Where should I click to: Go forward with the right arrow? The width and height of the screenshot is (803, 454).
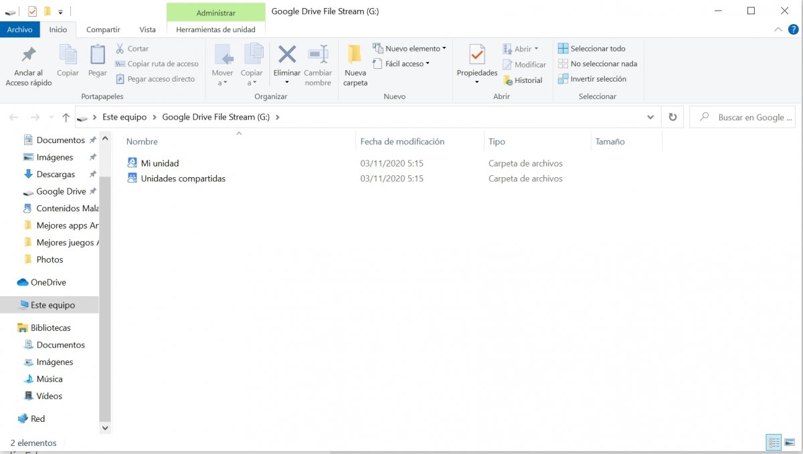35,118
